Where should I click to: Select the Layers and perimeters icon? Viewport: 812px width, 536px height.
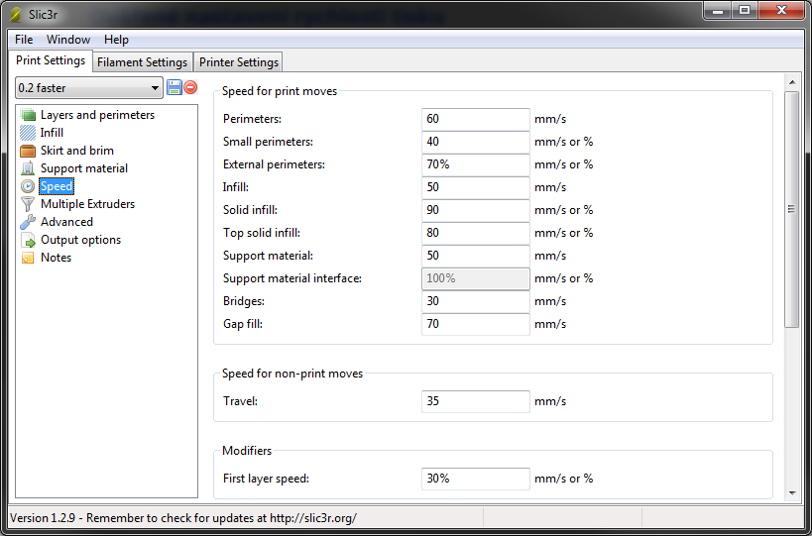click(28, 115)
